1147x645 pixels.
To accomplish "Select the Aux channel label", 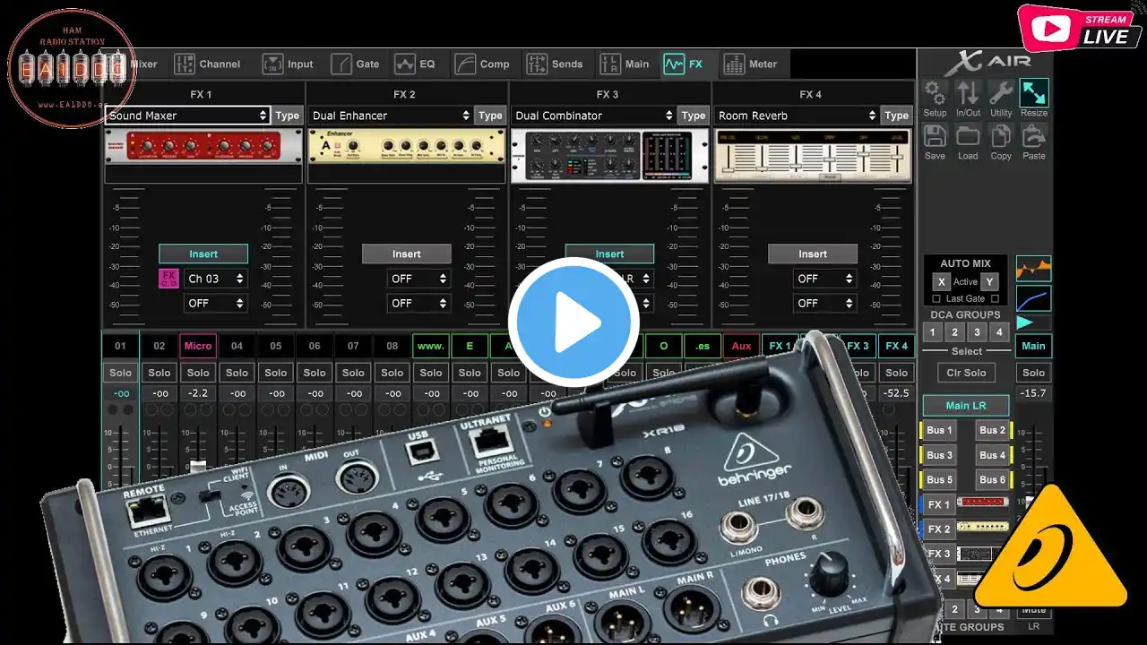I will point(742,346).
